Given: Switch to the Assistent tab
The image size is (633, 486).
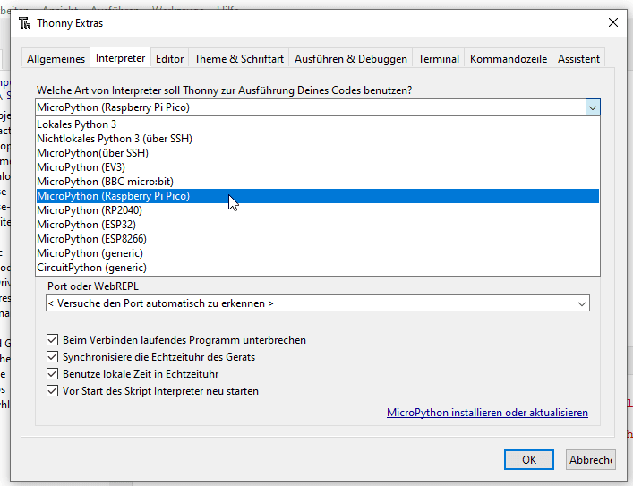Looking at the screenshot, I should tap(578, 59).
